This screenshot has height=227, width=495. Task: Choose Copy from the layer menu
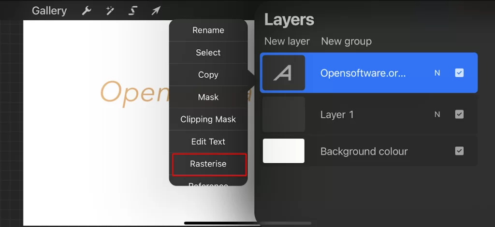pos(208,75)
